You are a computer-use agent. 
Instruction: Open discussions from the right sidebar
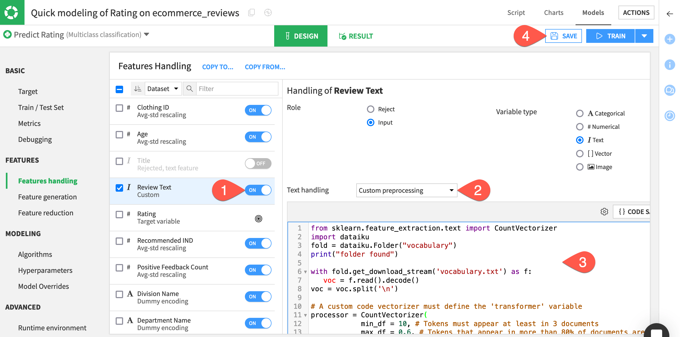670,90
